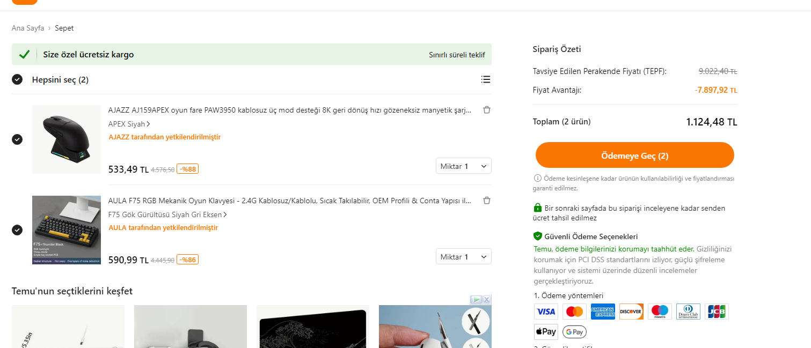
Task: Open Miktar dropdown for AJAZZ mouse
Action: [x=463, y=166]
